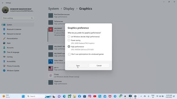Click the ENG IN language indicator

(153, 96)
